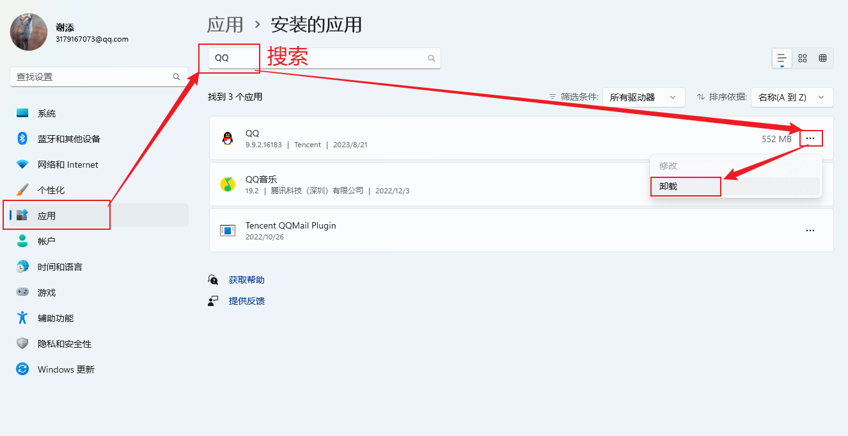Screen dimensions: 848x436
Task: Click the date 2022/10/26
Action: [265, 237]
